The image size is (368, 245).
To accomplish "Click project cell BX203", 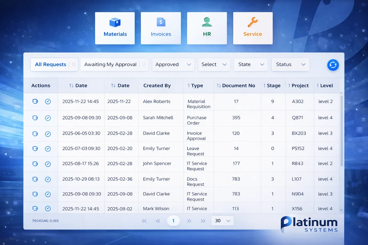I will coord(299,133).
